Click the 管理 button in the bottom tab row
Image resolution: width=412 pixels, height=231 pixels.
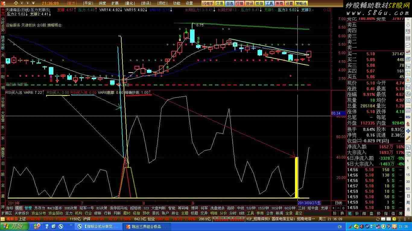(28, 208)
